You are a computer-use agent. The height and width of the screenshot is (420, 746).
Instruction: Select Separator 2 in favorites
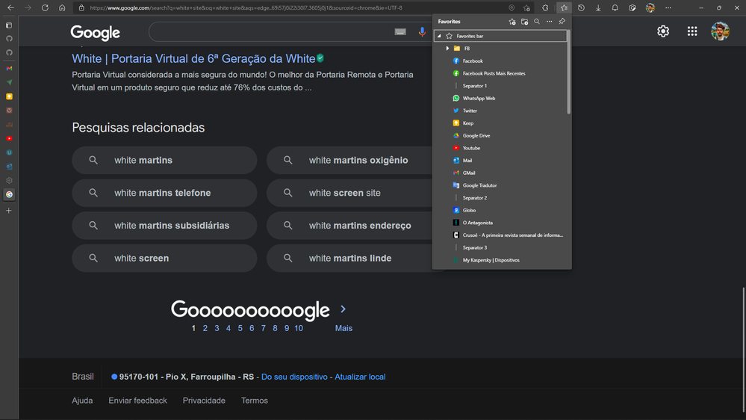point(500,197)
